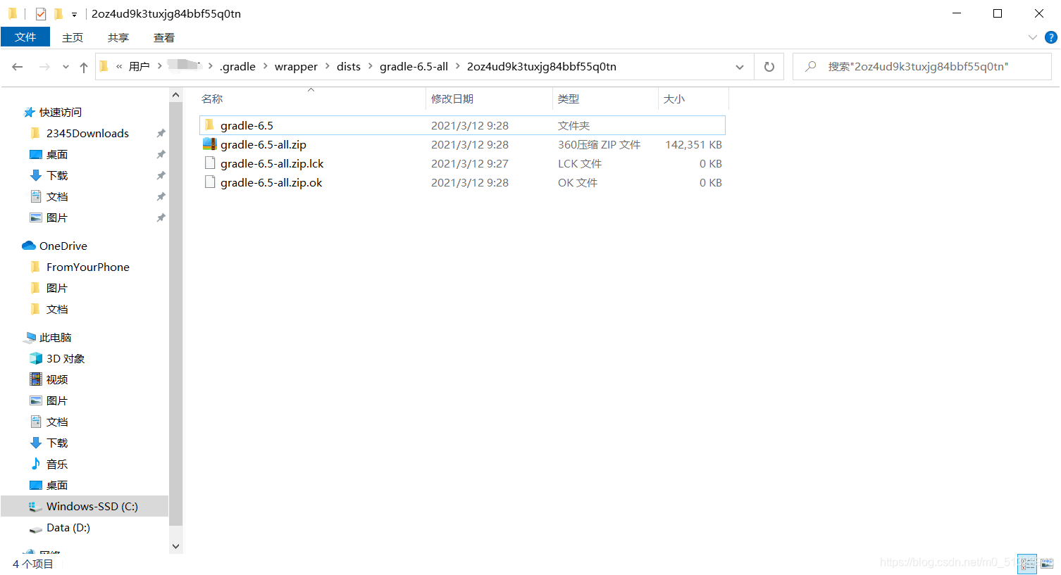1061x575 pixels.
Task: Open pinned 桌面 under Quick Access
Action: tap(56, 155)
